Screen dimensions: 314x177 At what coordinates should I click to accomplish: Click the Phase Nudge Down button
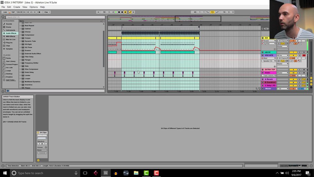tap(25, 12)
